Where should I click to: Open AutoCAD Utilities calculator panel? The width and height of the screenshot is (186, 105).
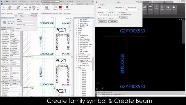pyautogui.click(x=162, y=7)
